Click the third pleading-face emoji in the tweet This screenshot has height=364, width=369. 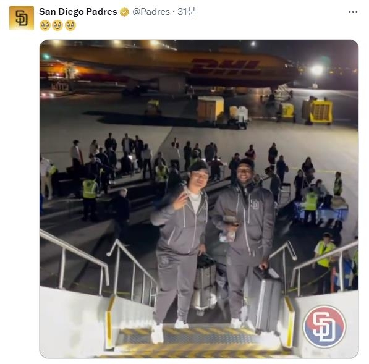(70, 25)
